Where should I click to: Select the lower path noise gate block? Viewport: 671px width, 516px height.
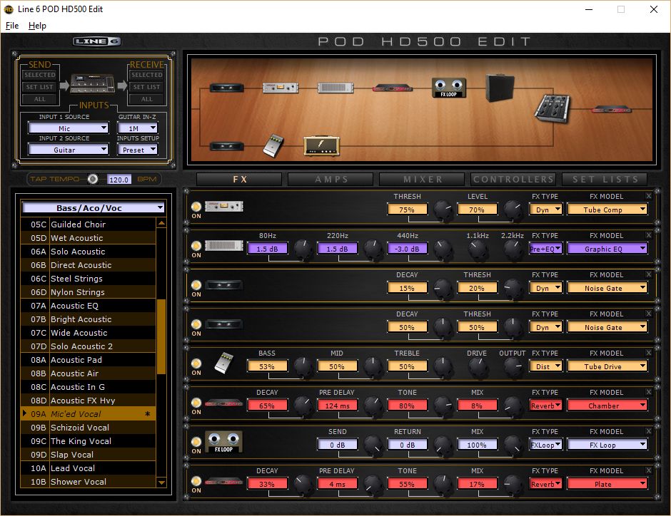(226, 147)
